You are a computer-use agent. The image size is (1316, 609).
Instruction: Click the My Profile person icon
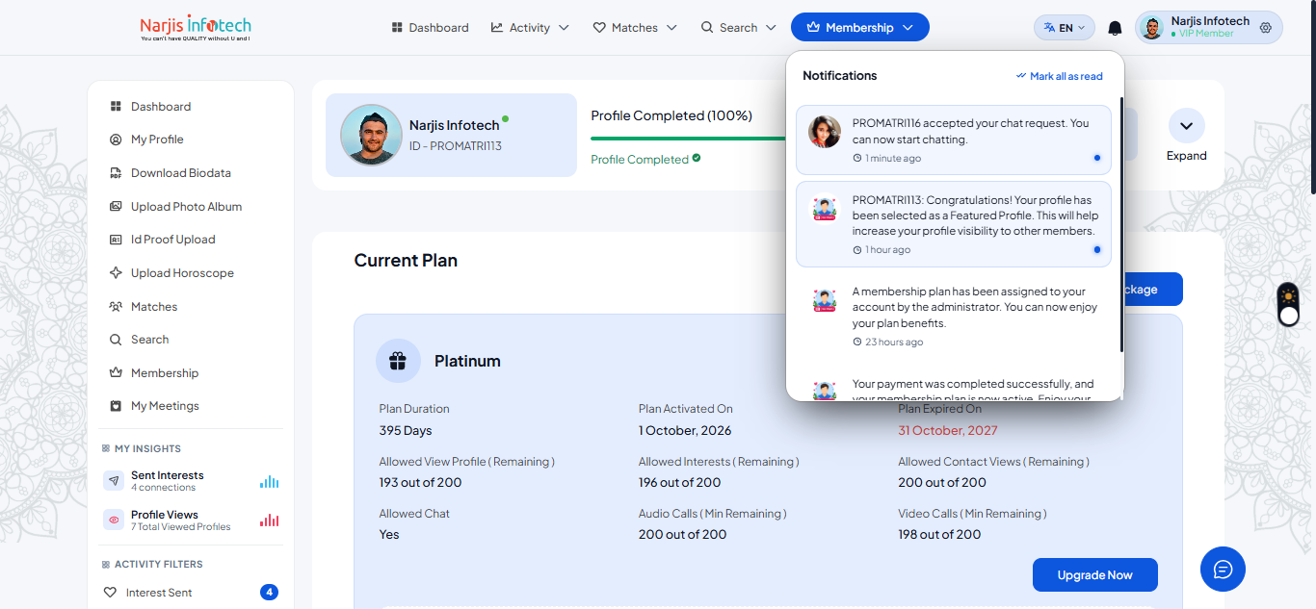tap(116, 140)
